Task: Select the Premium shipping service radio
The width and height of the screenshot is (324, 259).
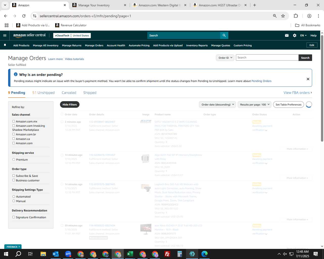Action: [x=14, y=160]
